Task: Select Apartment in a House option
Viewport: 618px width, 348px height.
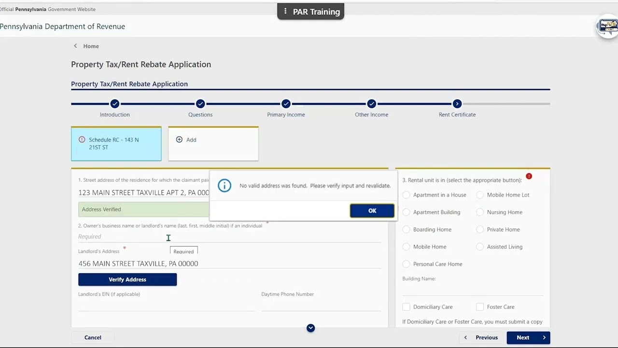Action: (x=406, y=195)
